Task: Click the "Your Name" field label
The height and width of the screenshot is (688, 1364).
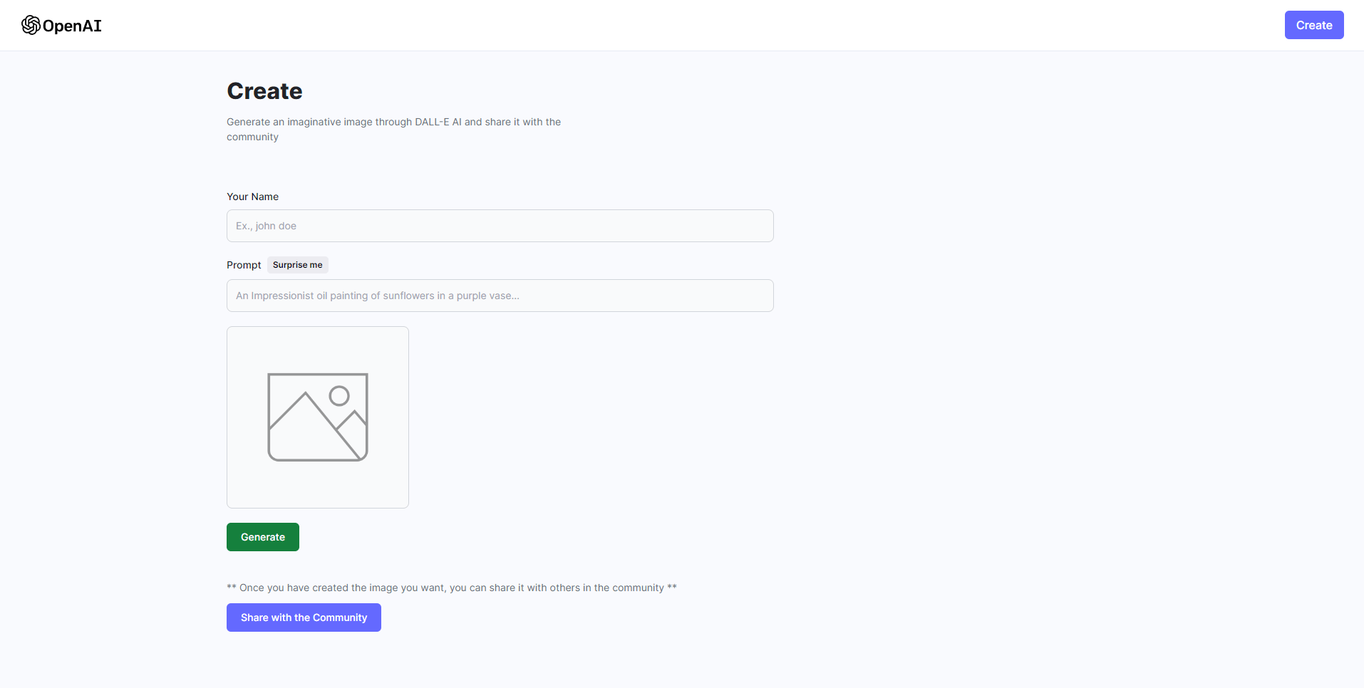Action: (252, 197)
